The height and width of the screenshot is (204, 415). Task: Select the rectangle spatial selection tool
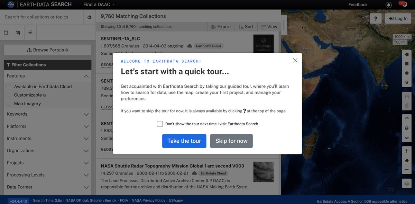pos(407,63)
